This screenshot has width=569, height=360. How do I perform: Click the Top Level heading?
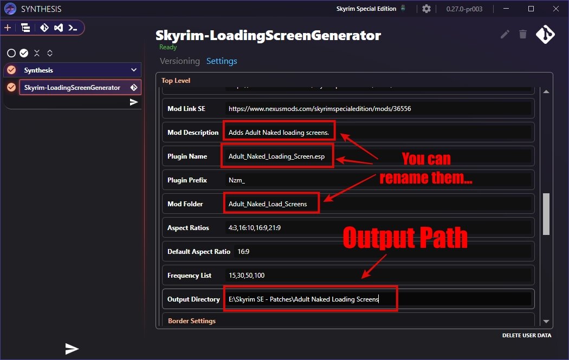coord(176,81)
